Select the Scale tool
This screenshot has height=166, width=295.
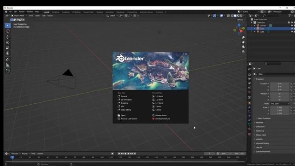8,48
